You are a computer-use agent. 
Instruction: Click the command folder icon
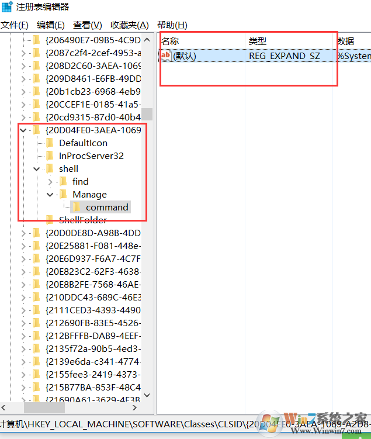(77, 208)
